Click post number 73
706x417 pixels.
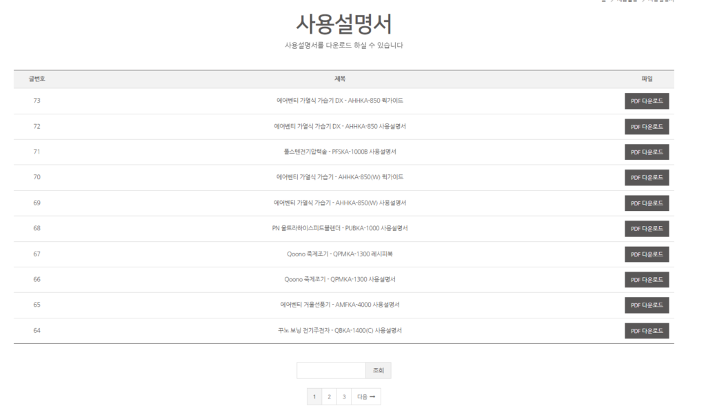[x=37, y=101]
